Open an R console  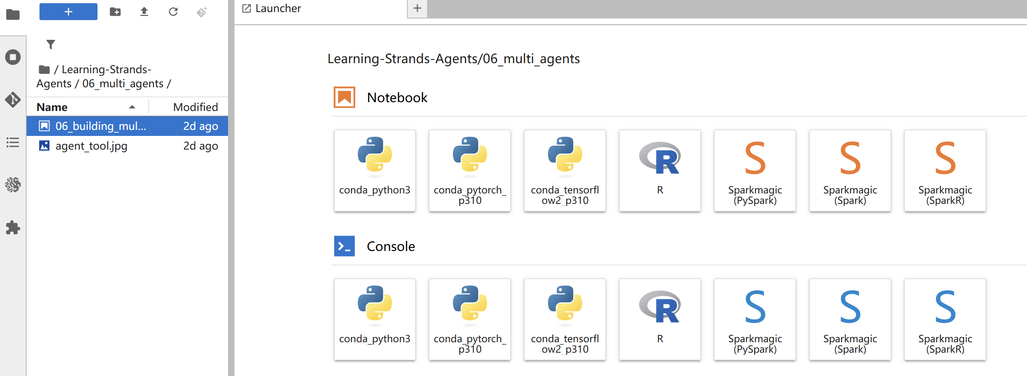tap(660, 319)
